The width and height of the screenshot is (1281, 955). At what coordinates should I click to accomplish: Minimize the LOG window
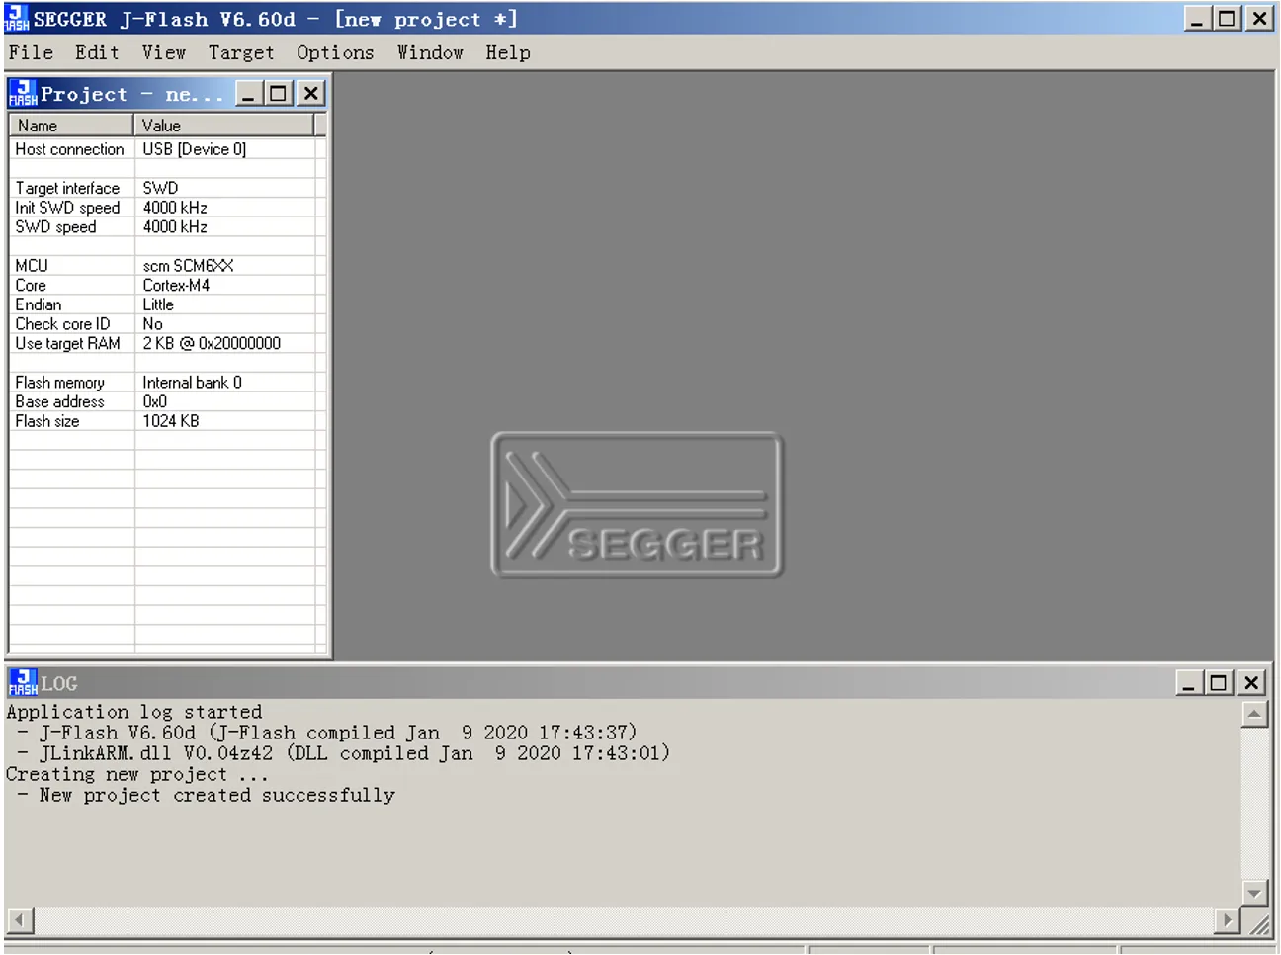(x=1189, y=682)
